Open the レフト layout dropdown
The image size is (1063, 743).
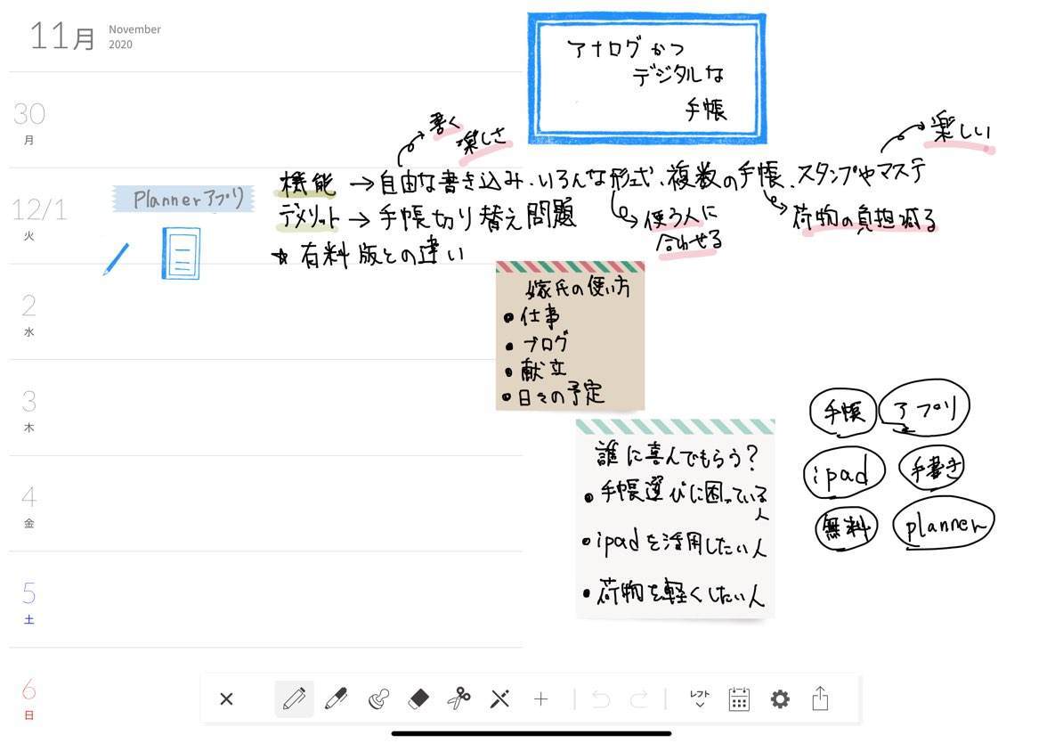698,699
